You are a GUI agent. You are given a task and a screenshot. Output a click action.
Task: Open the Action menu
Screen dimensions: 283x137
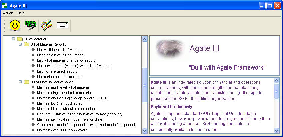[8, 13]
